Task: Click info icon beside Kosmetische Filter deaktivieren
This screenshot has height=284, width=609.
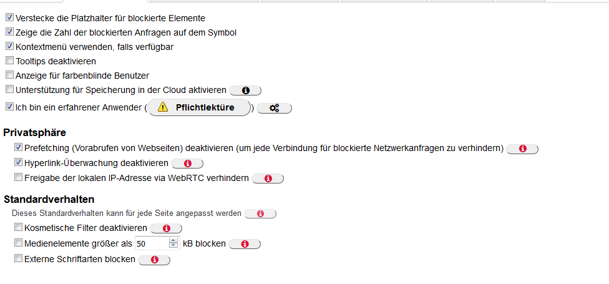Action: tap(166, 228)
